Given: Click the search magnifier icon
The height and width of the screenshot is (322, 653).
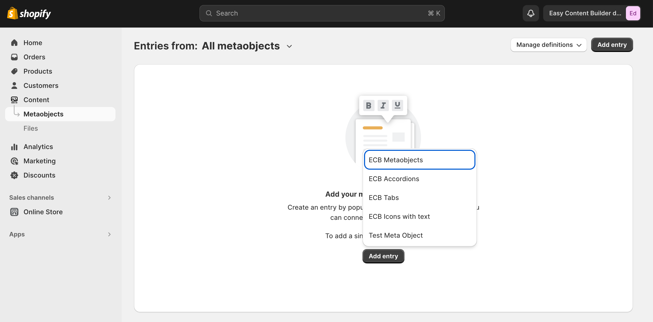Looking at the screenshot, I should 209,13.
